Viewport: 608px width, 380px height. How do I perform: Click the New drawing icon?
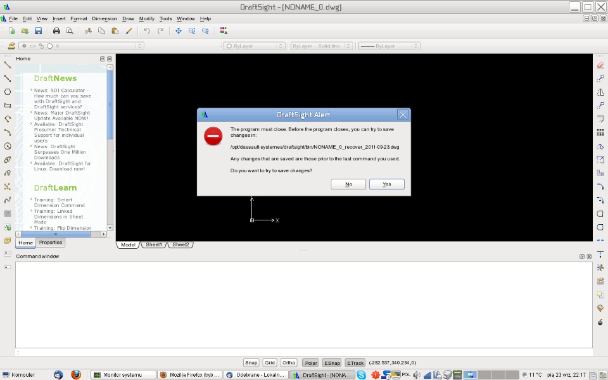coord(11,31)
